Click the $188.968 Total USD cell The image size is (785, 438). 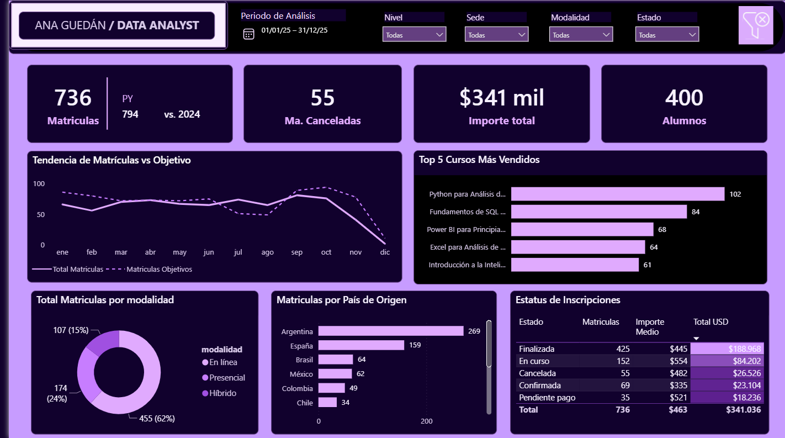727,349
